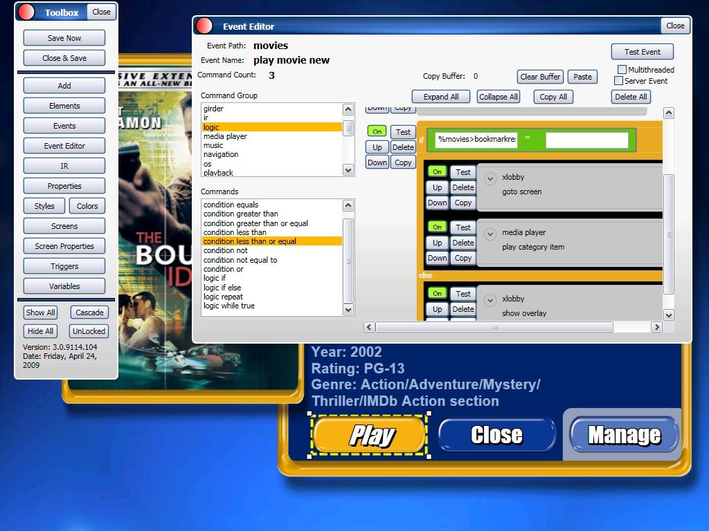Expand the media player play category item details
Image resolution: width=709 pixels, height=531 pixels.
point(490,234)
